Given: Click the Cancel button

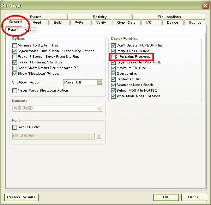Looking at the screenshot, I should click(194, 197).
